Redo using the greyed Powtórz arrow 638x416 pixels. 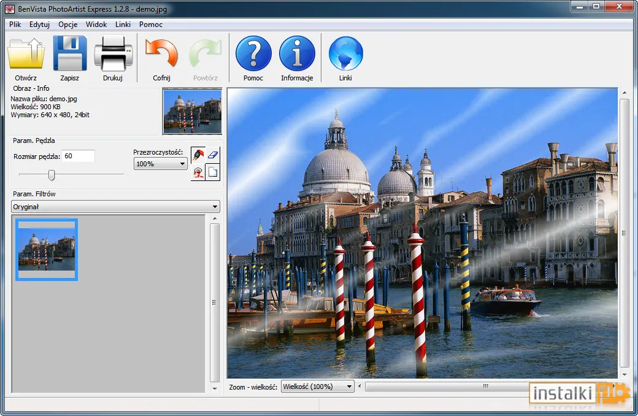tap(205, 53)
